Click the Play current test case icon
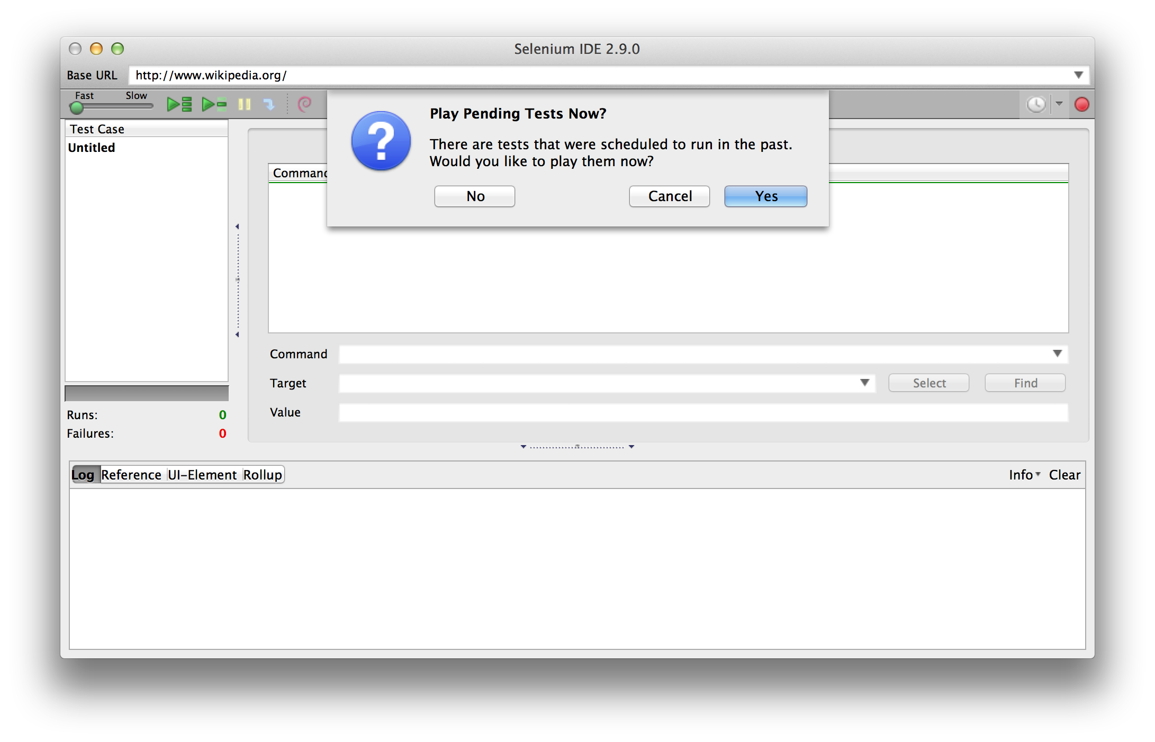The height and width of the screenshot is (742, 1155). tap(214, 104)
